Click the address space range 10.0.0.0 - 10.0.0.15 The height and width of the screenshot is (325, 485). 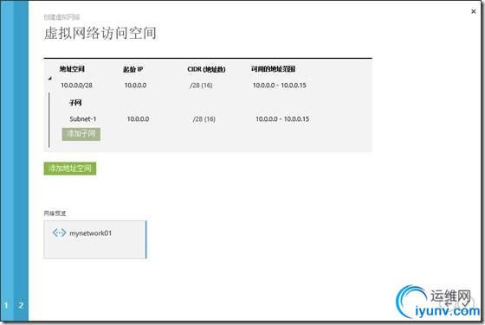click(280, 86)
